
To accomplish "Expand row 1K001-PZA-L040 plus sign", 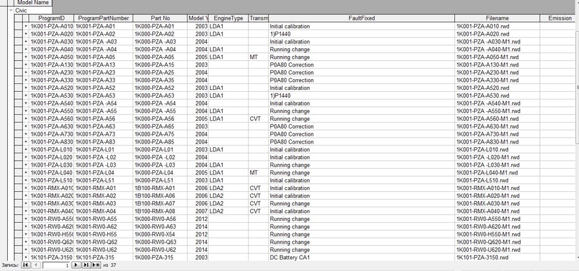I will 25,173.
